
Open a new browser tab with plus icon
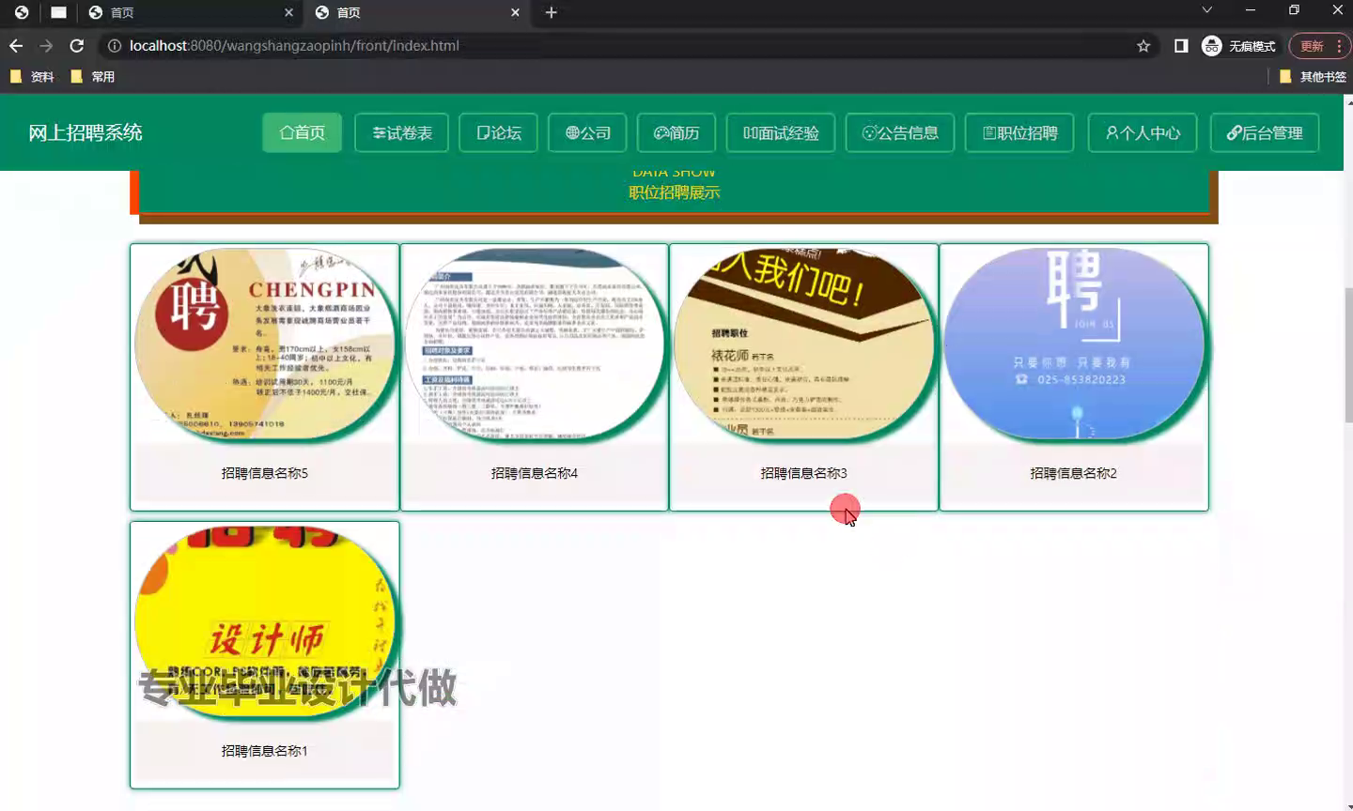click(552, 12)
